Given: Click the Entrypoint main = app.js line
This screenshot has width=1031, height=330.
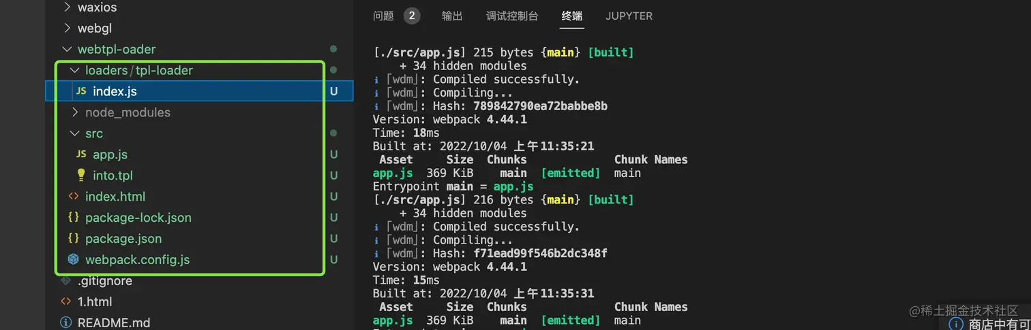Looking at the screenshot, I should (453, 186).
